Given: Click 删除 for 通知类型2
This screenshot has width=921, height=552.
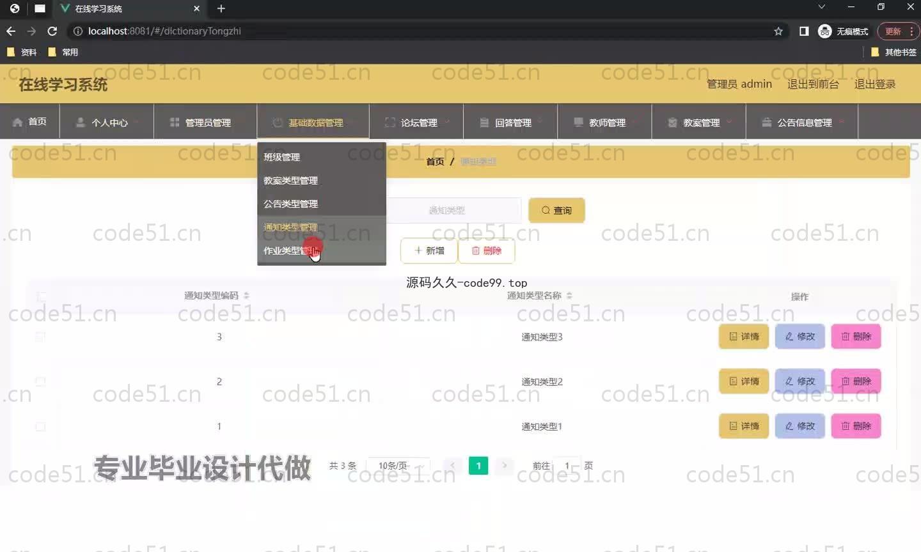Looking at the screenshot, I should [856, 381].
